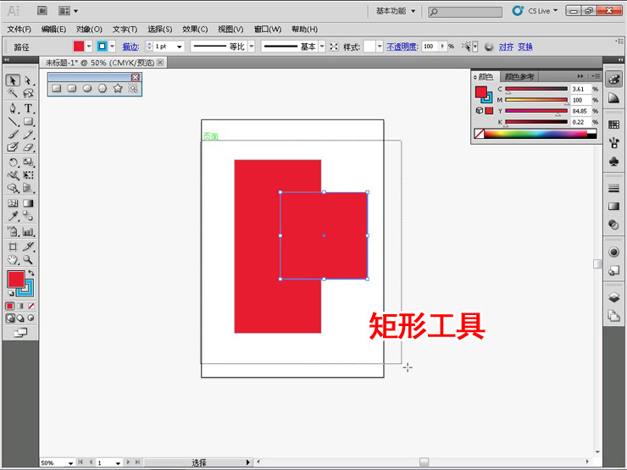Reset to default fill and stroke
The width and height of the screenshot is (627, 470).
(10, 293)
